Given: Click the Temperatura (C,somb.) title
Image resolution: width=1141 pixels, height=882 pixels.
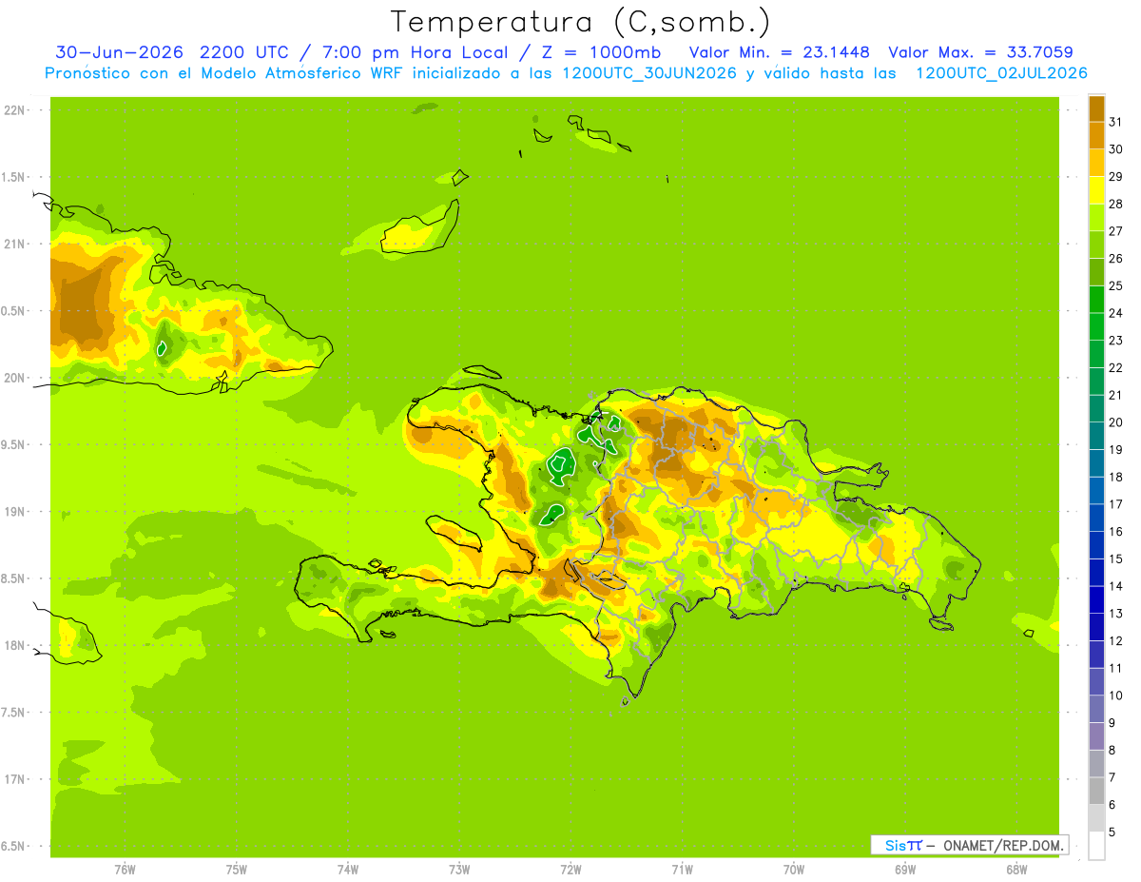Looking at the screenshot, I should tap(581, 22).
